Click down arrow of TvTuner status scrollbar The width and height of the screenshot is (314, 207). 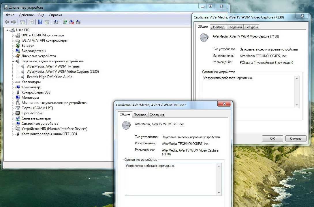pyautogui.click(x=219, y=193)
